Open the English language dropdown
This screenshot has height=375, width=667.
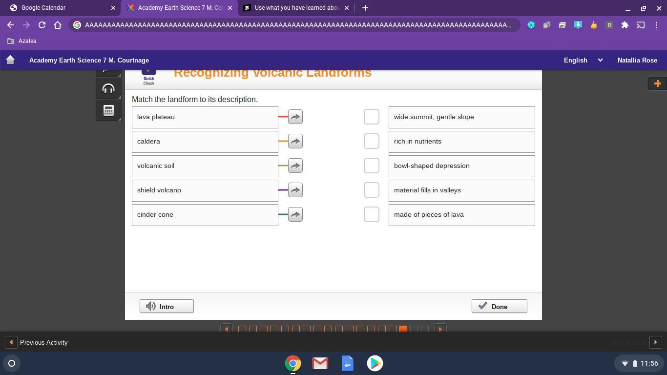(x=584, y=60)
